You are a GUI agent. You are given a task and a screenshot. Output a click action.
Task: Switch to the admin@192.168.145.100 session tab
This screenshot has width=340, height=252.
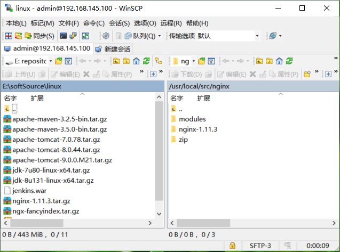pos(48,48)
